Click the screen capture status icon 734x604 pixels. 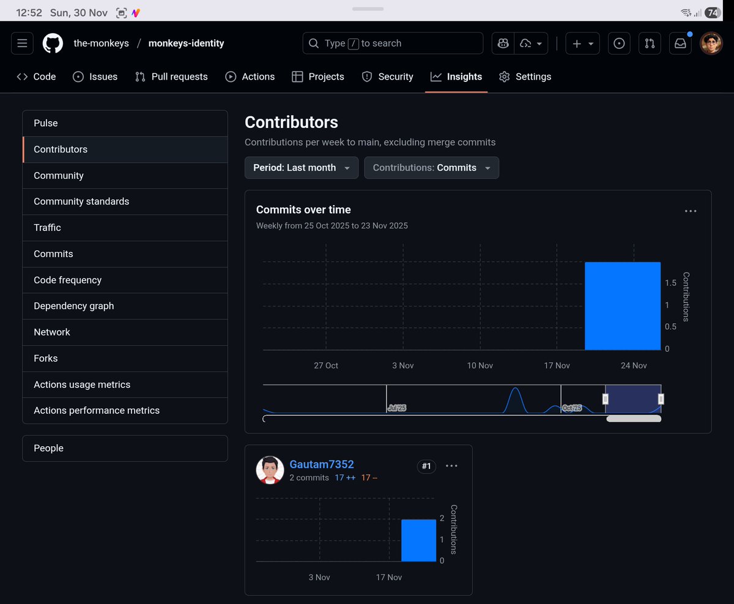[x=121, y=13]
